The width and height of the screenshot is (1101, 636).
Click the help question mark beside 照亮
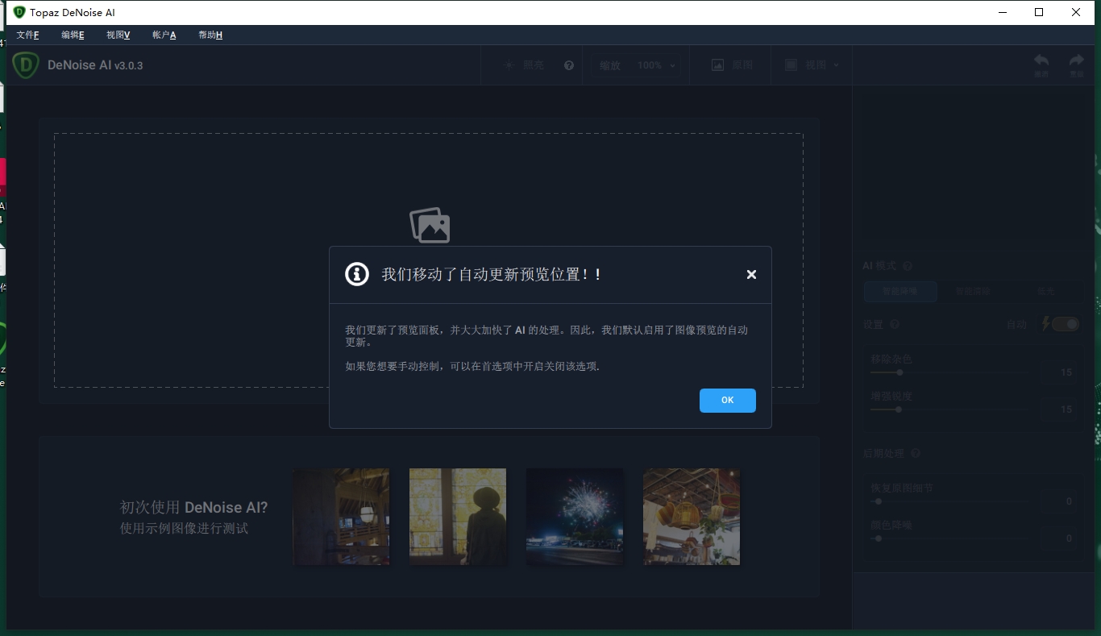pyautogui.click(x=569, y=65)
